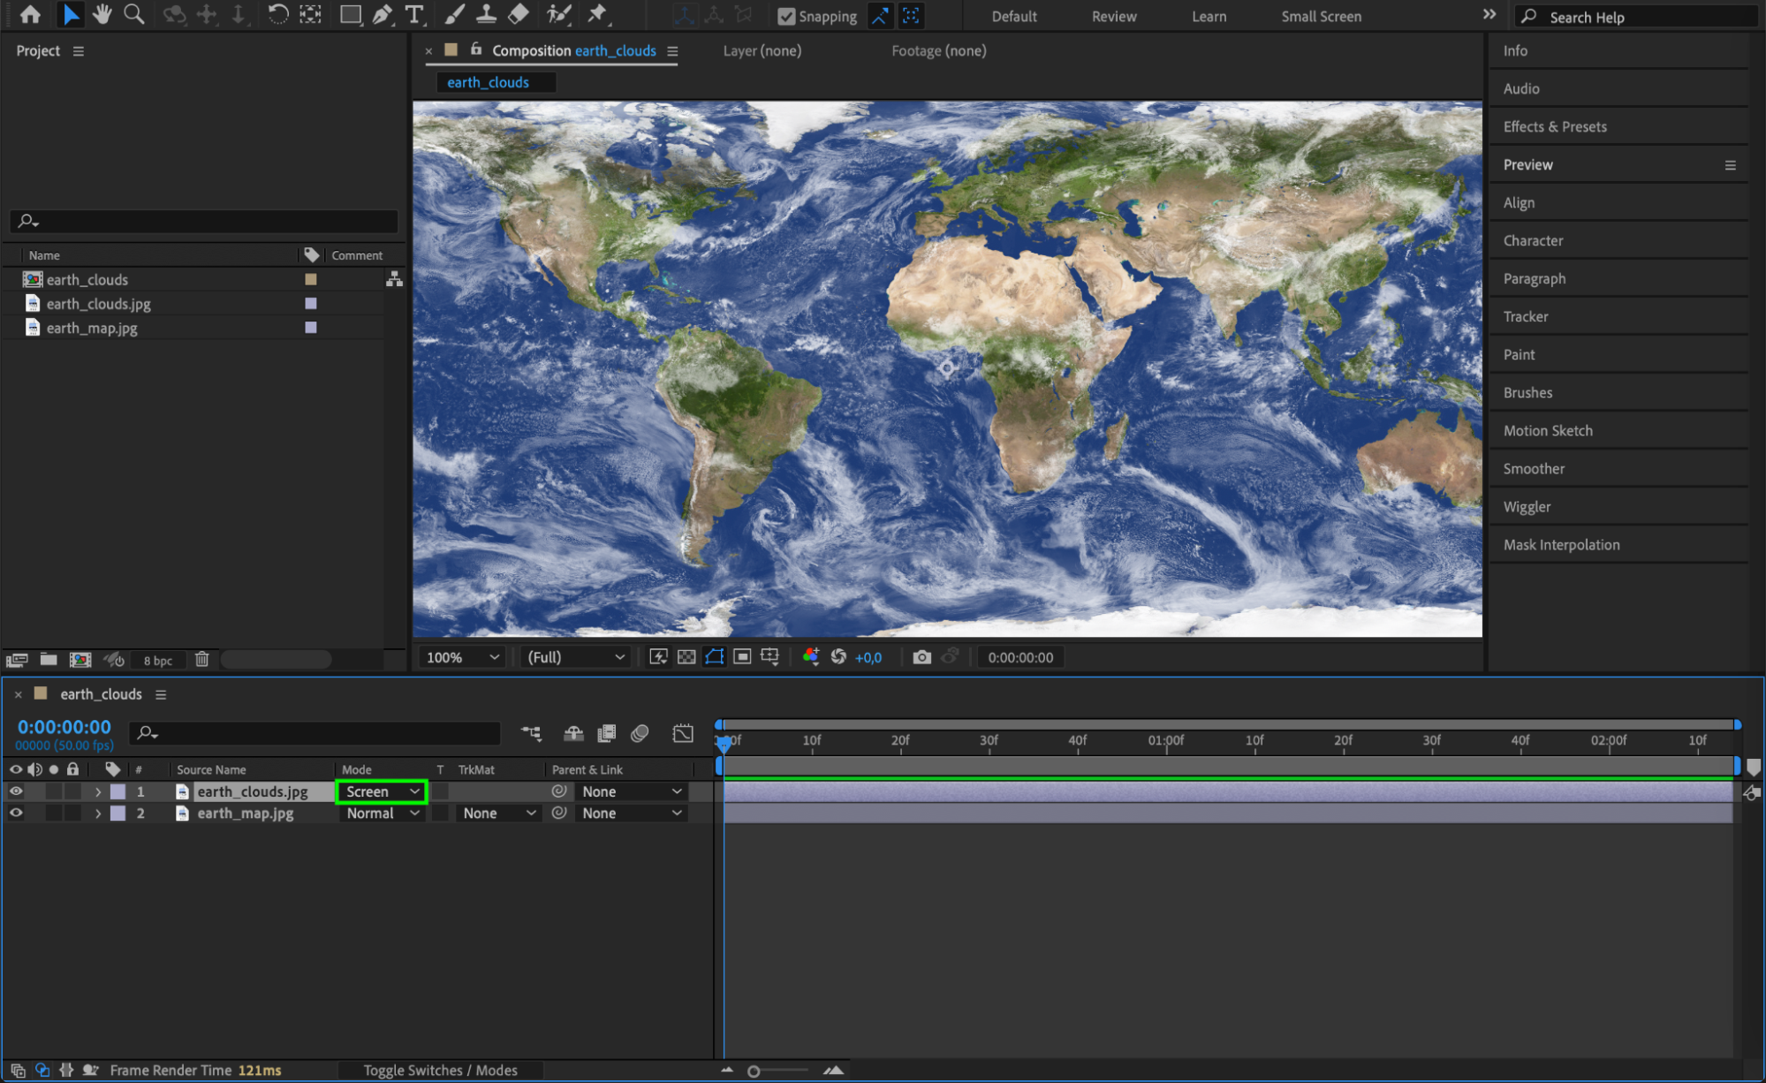
Task: Toggle the transparency grid icon
Action: tap(686, 657)
